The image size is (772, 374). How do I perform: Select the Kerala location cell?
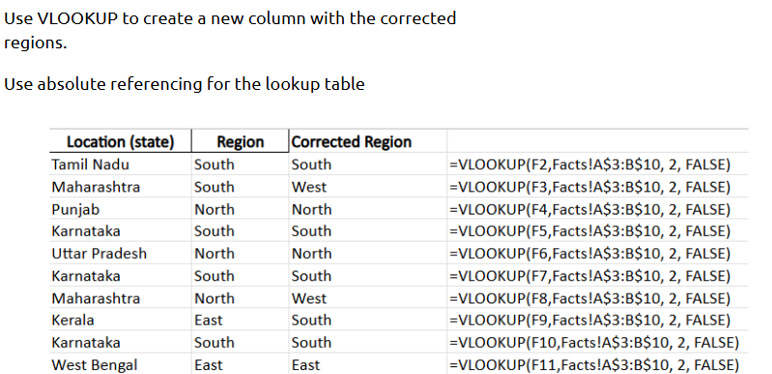(120, 320)
